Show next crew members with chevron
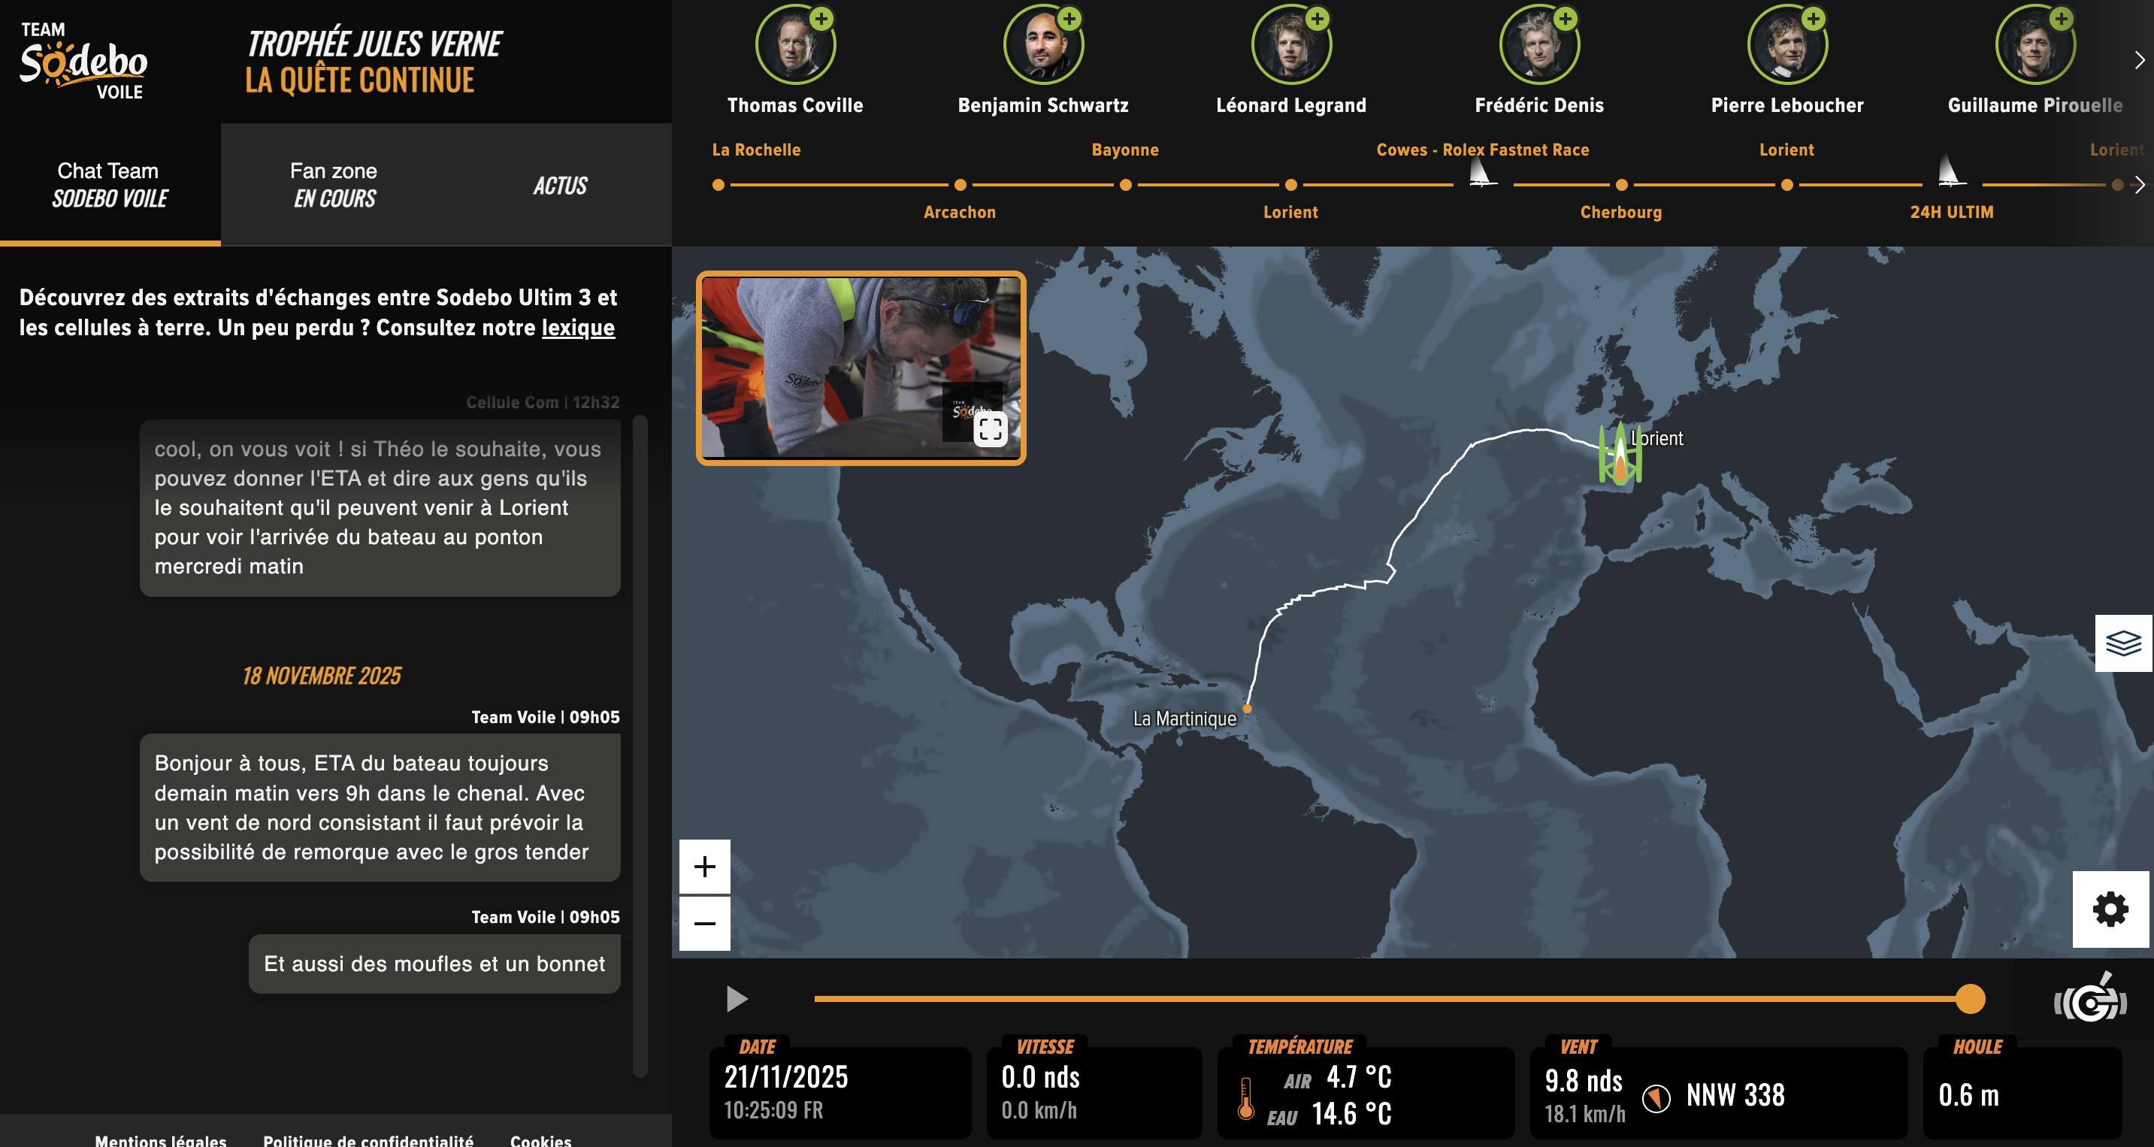The image size is (2154, 1147). [2138, 60]
